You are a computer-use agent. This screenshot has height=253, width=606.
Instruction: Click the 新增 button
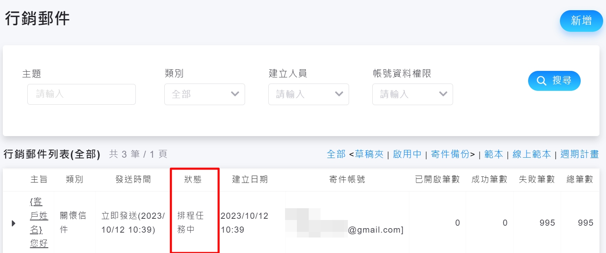click(x=581, y=21)
